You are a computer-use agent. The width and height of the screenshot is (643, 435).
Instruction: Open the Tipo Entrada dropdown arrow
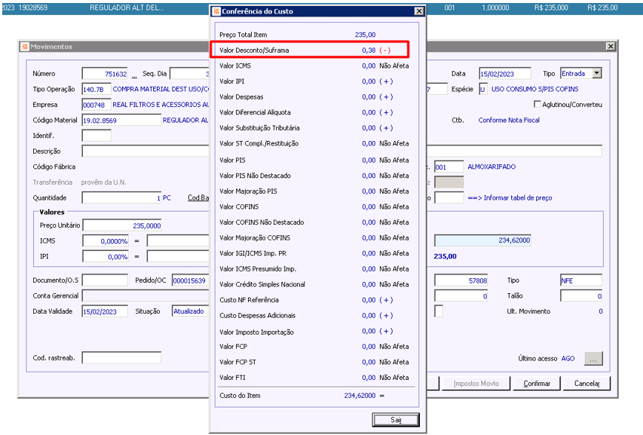click(597, 73)
